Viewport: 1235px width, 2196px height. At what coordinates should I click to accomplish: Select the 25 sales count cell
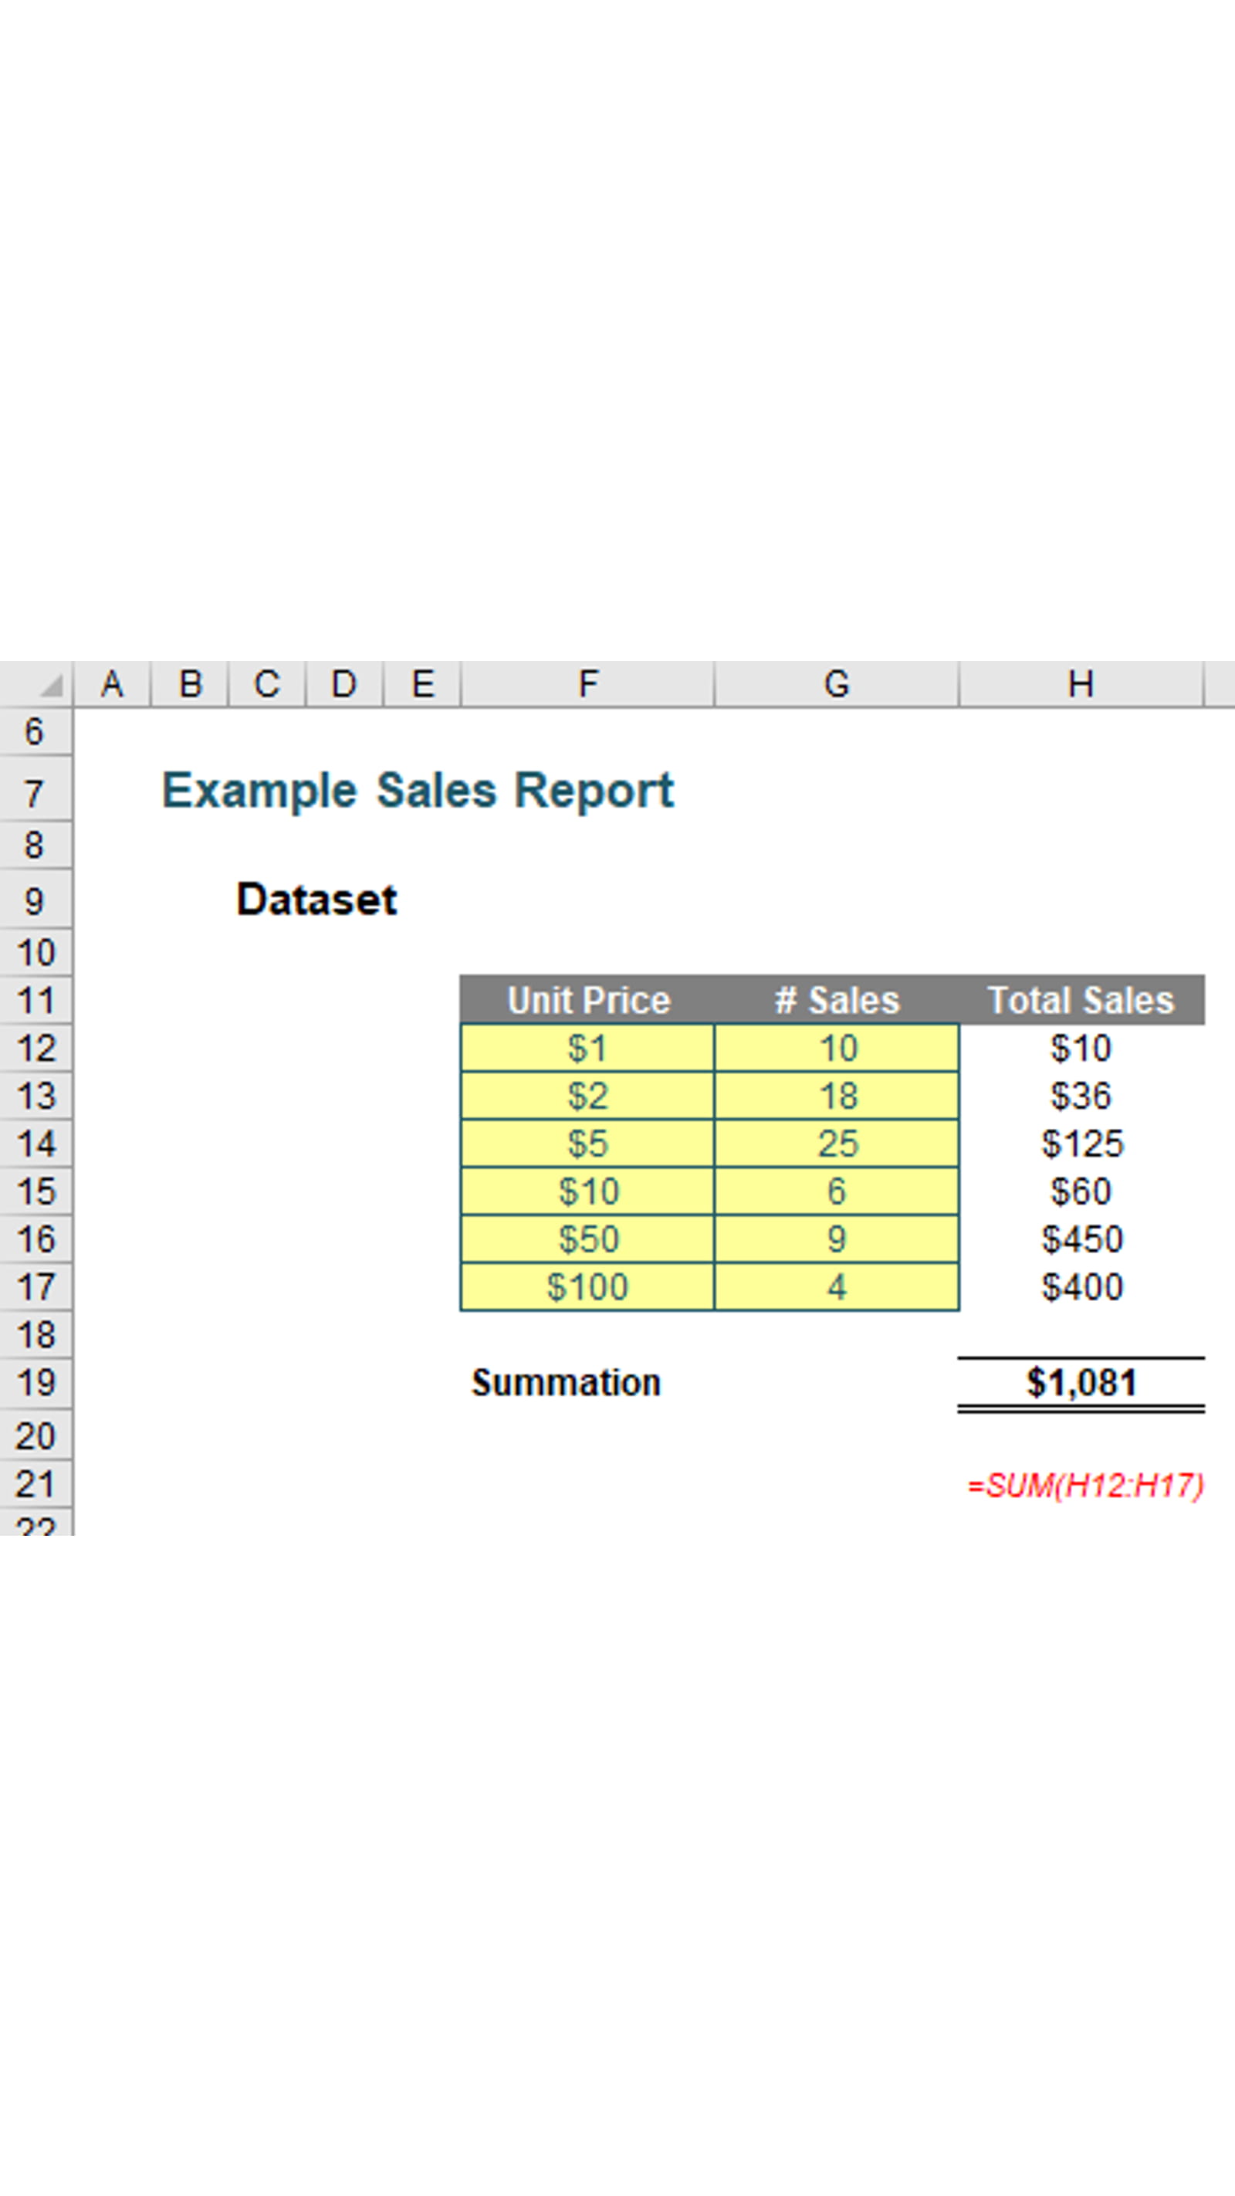coord(836,1144)
